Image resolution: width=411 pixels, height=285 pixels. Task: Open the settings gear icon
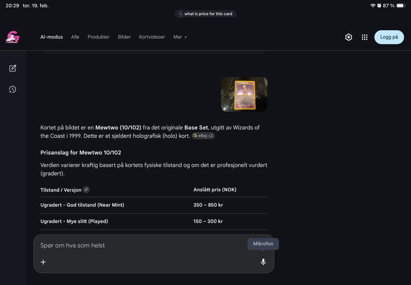click(x=348, y=37)
